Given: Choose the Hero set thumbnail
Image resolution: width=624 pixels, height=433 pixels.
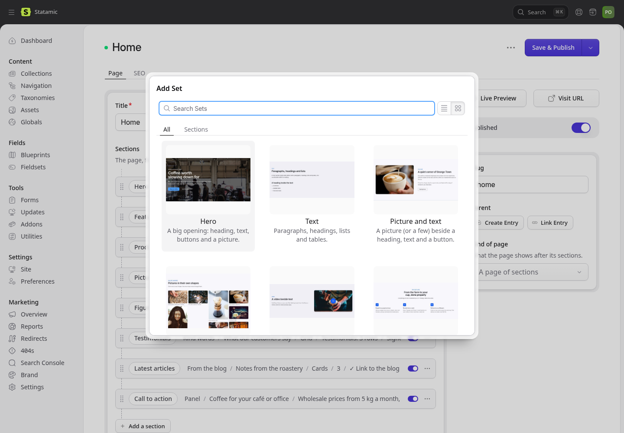Looking at the screenshot, I should tap(208, 180).
